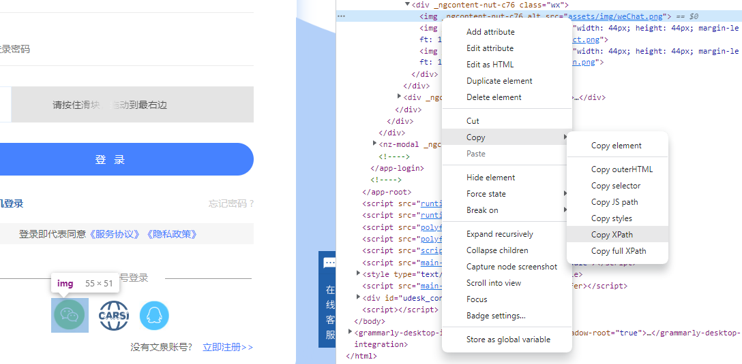This screenshot has height=364, width=742.
Task: Select Copy full XPath
Action: (619, 250)
